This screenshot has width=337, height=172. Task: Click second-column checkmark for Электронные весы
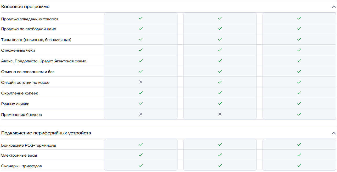tap(220, 155)
